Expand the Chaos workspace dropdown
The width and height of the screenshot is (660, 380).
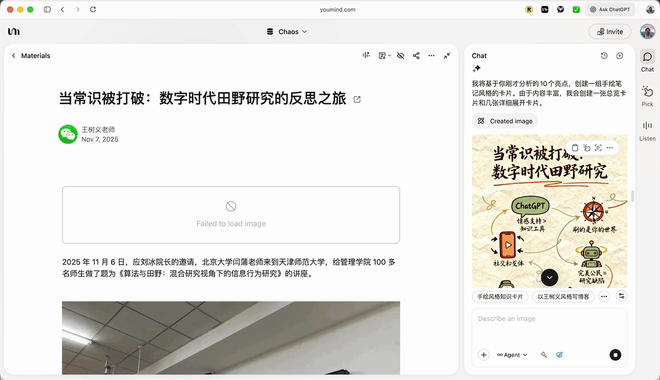pos(287,32)
